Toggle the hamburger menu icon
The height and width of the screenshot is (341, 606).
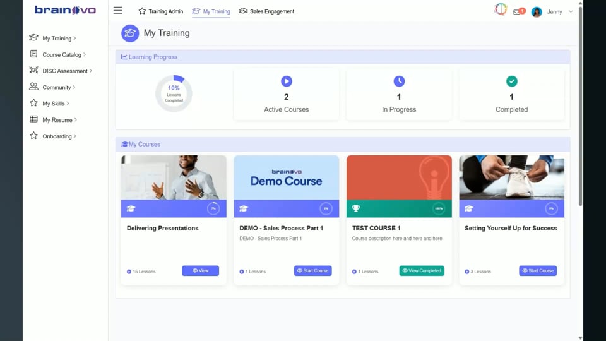(118, 11)
